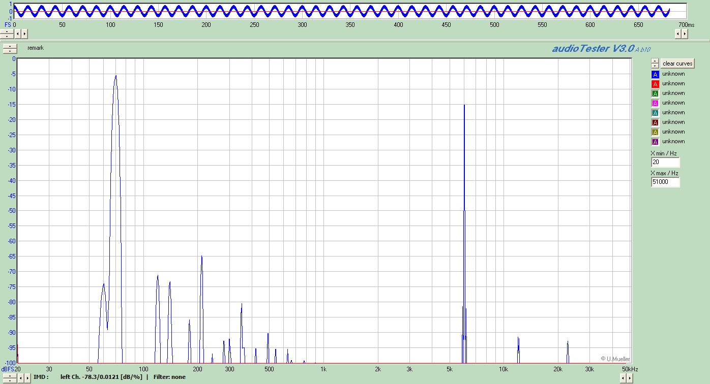
Task: Toggle the magenta curve A button
Action: 655,103
